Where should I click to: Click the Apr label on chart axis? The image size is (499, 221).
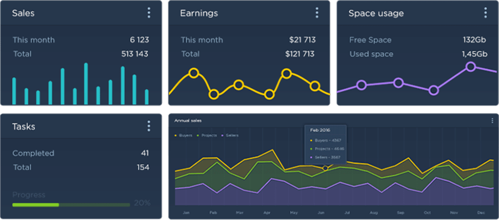pos(266,212)
